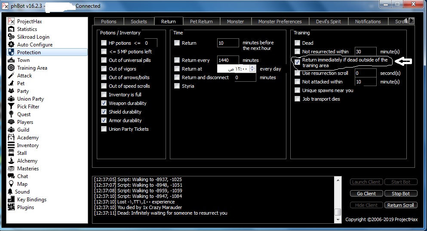Click the Return Scroll button
This screenshot has height=231, width=427.
click(x=400, y=205)
